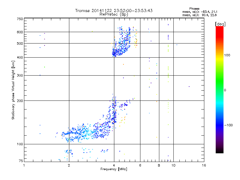Click the x-axis tick label "16"

[204, 165]
